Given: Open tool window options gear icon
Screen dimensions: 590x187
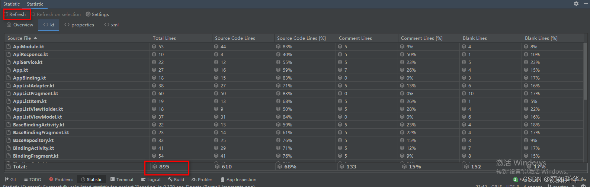Looking at the screenshot, I should pyautogui.click(x=576, y=4).
